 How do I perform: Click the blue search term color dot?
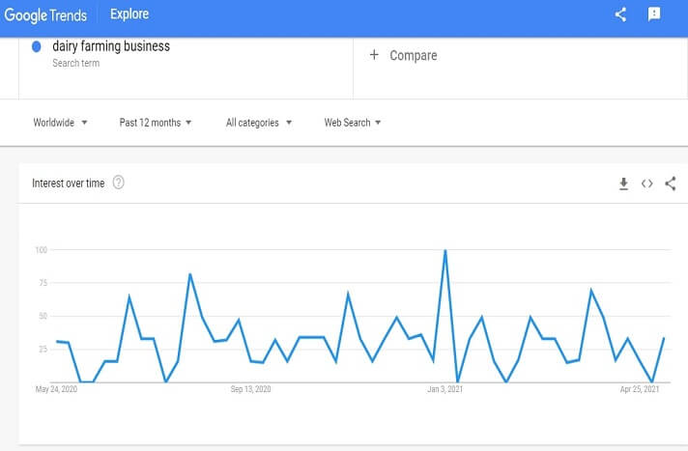click(37, 46)
